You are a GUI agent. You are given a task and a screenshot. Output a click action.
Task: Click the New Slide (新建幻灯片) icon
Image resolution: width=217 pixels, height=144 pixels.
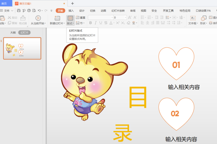[x=57, y=18]
